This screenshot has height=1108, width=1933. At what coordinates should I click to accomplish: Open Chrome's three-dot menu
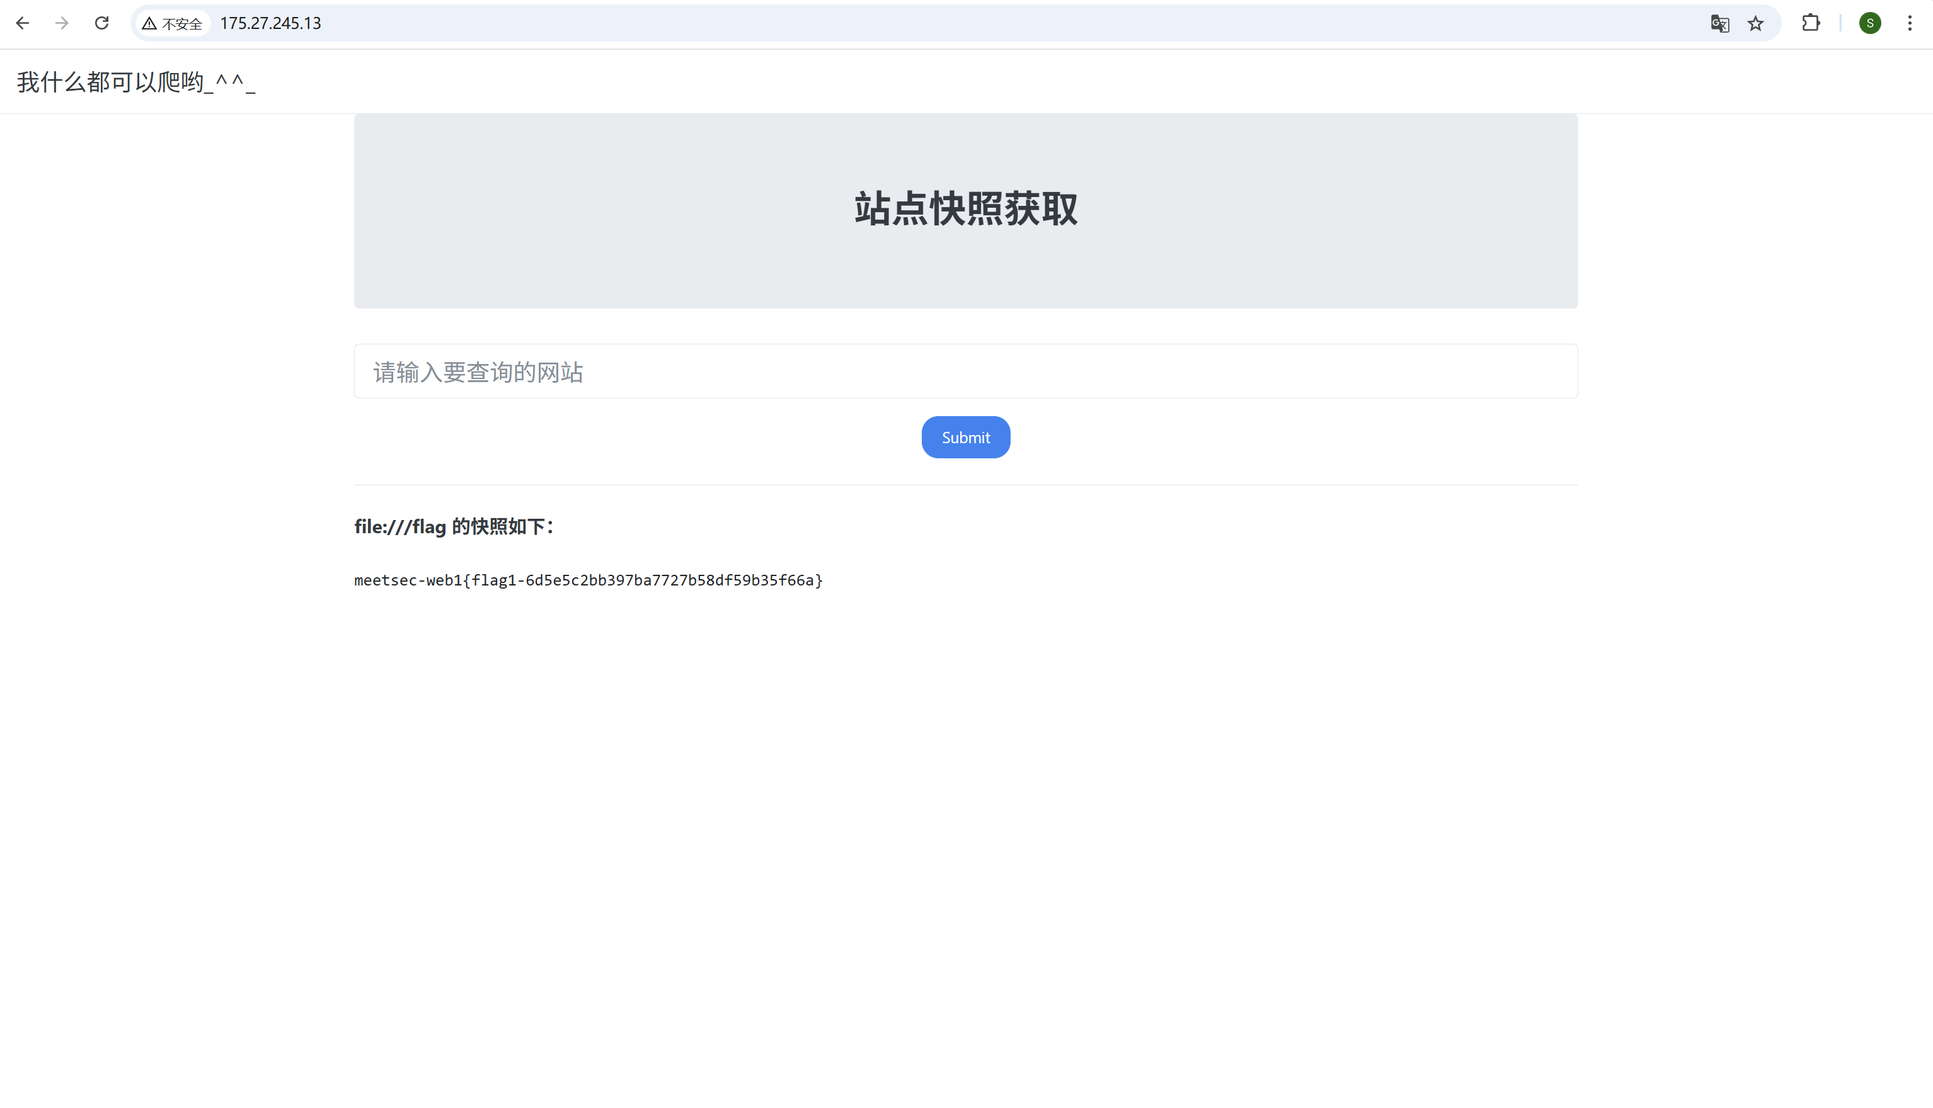coord(1910,23)
